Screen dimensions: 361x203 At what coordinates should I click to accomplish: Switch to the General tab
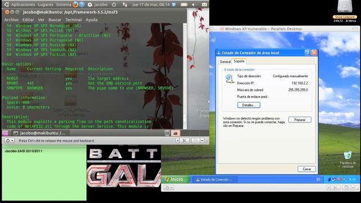225,61
